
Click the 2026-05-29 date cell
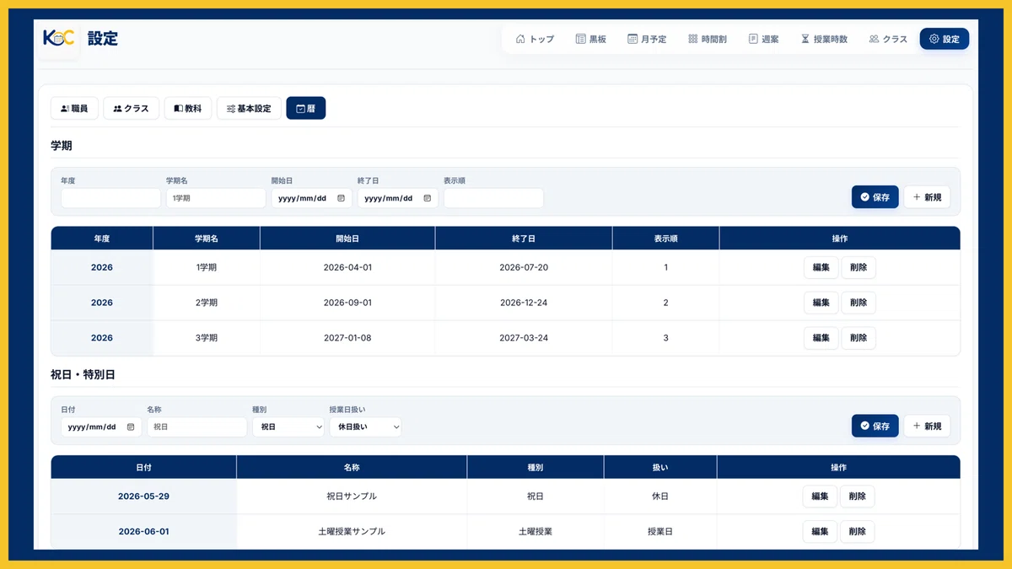[143, 497]
